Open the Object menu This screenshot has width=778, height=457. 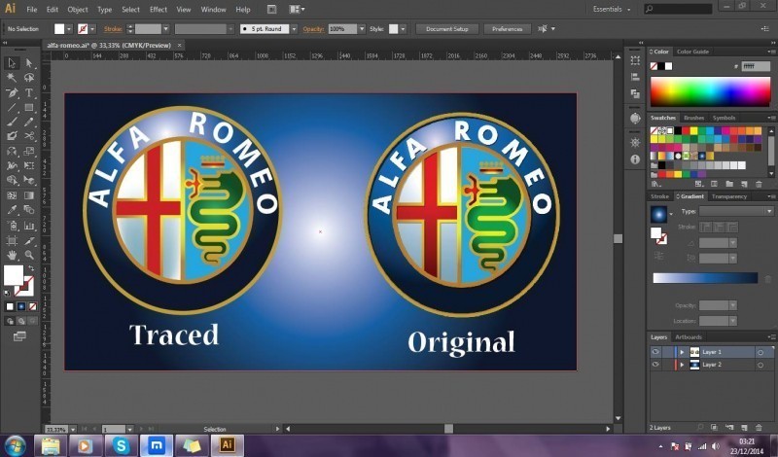point(78,10)
